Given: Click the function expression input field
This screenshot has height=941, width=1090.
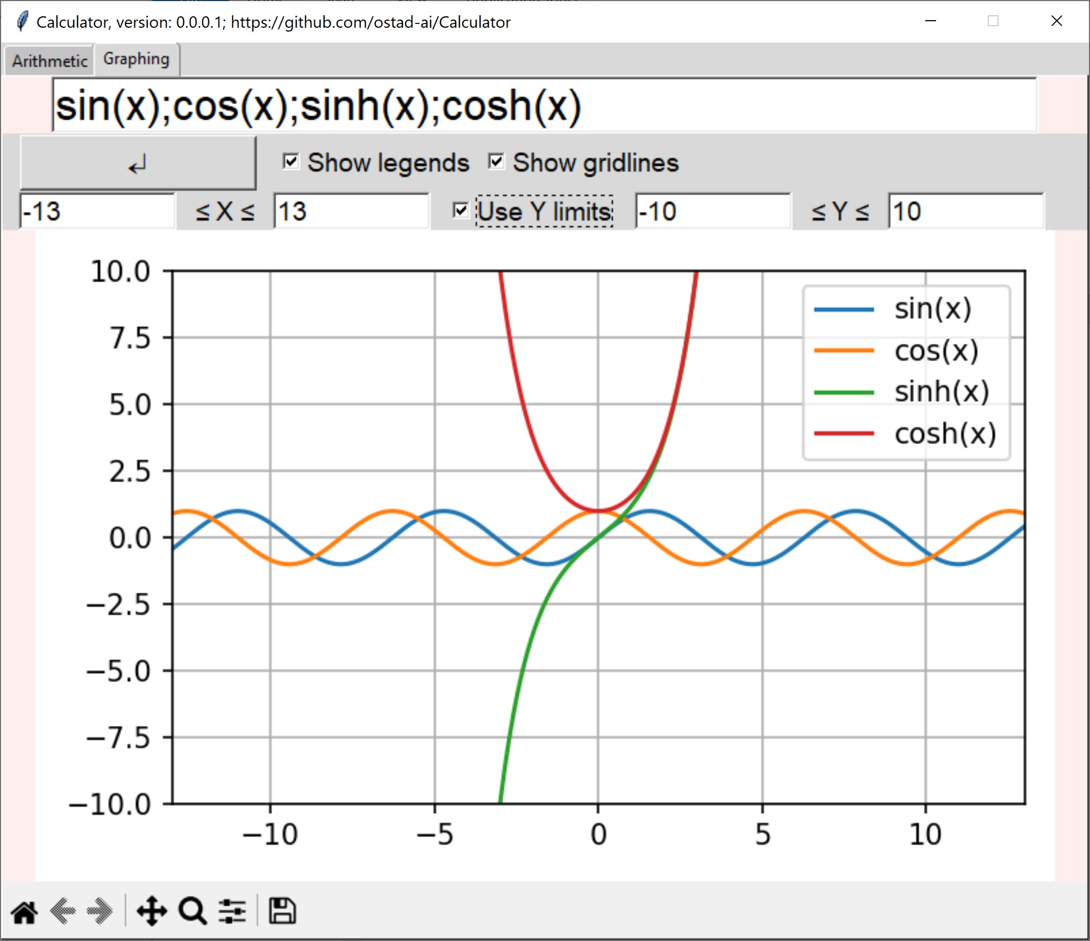Looking at the screenshot, I should coord(544,105).
